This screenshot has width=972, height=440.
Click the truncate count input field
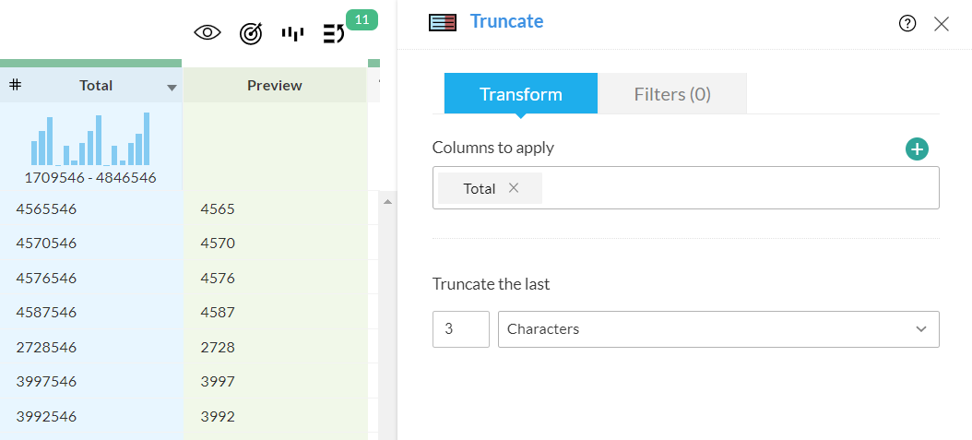pyautogui.click(x=460, y=329)
